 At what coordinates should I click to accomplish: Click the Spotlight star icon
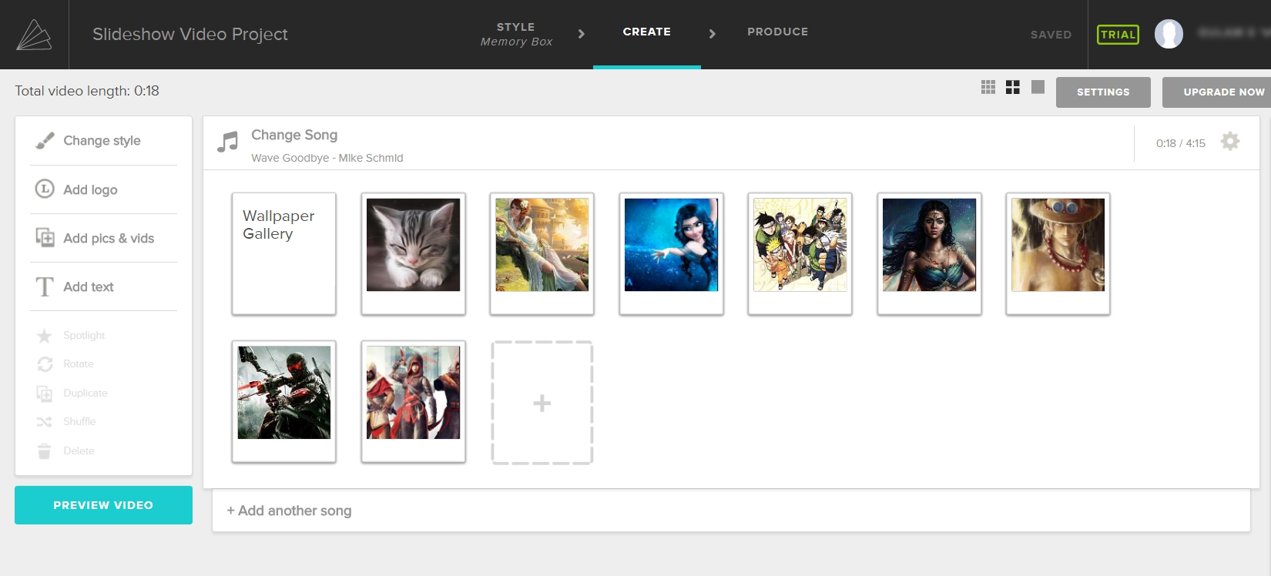45,336
